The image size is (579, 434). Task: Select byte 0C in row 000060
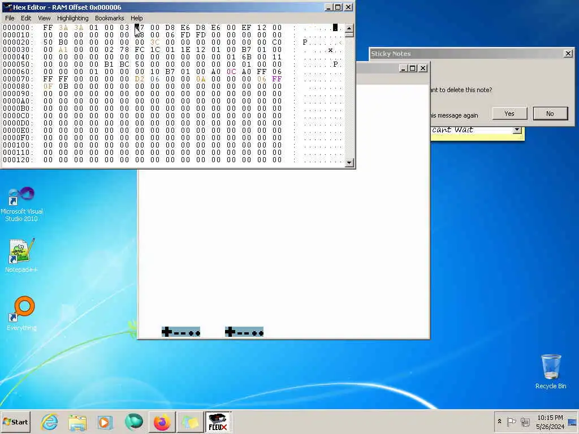click(x=231, y=72)
